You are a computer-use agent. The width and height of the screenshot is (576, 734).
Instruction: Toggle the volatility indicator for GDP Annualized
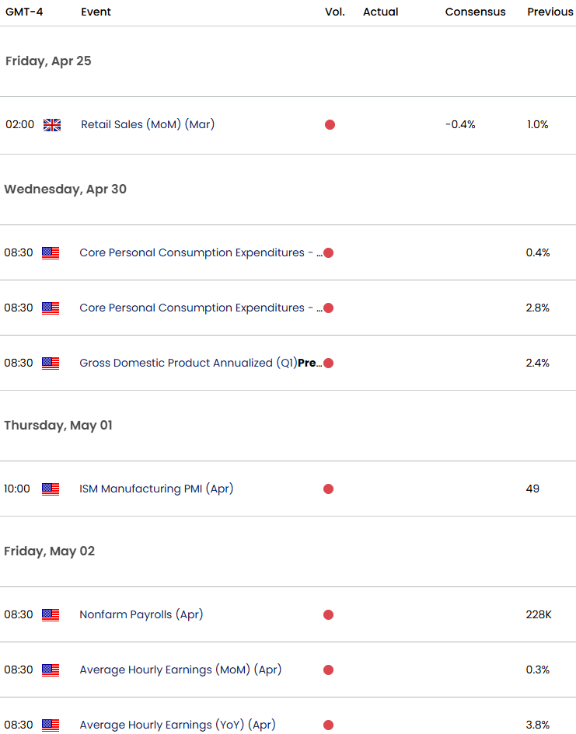pos(328,363)
